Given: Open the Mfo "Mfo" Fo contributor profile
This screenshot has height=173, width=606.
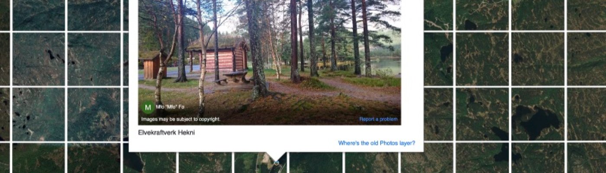Looking at the screenshot, I should click(x=170, y=107).
